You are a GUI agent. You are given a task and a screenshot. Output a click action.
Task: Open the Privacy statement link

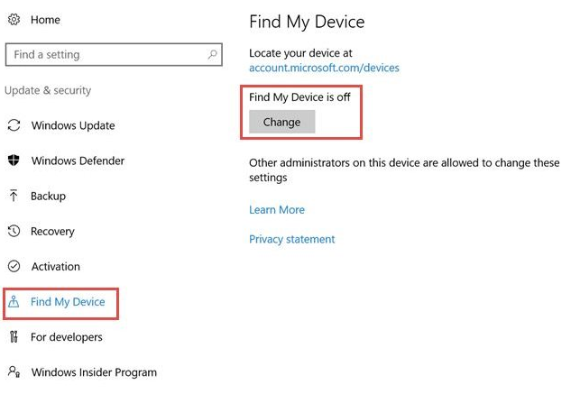point(291,239)
